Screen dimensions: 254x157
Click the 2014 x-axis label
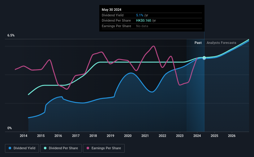[x=24, y=136]
